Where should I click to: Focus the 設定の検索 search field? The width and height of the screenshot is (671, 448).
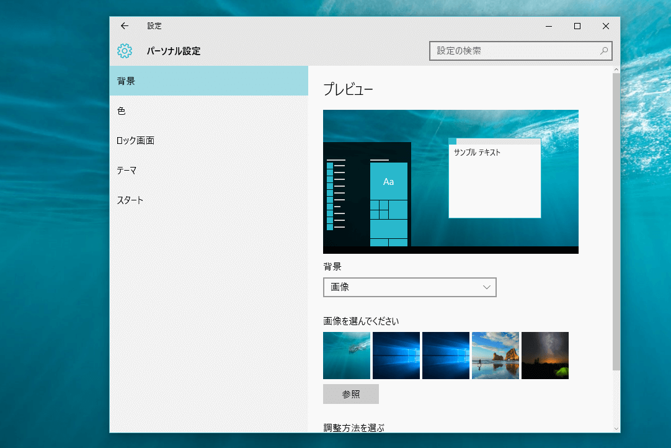[521, 51]
